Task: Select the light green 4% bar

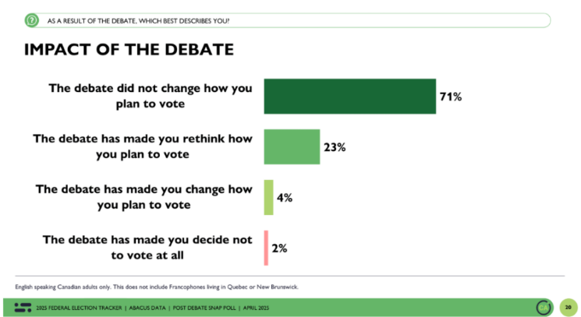Action: [x=268, y=198]
